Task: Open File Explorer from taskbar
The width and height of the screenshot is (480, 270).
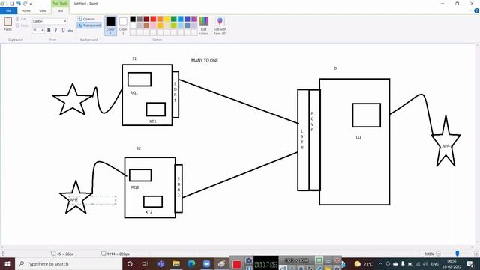Action: coord(176,263)
